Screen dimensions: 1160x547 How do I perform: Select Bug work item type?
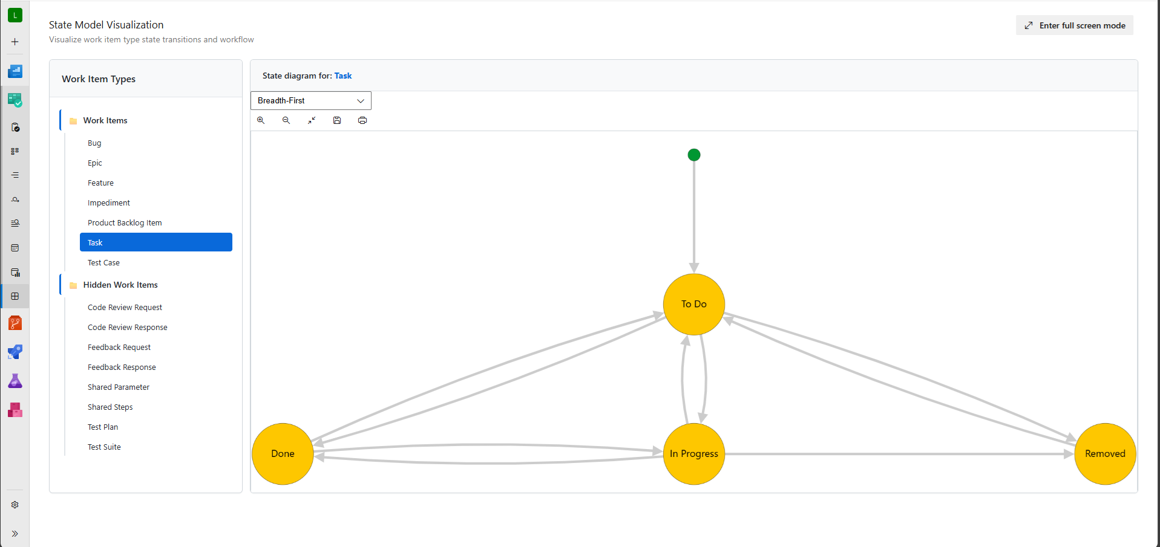[94, 143]
